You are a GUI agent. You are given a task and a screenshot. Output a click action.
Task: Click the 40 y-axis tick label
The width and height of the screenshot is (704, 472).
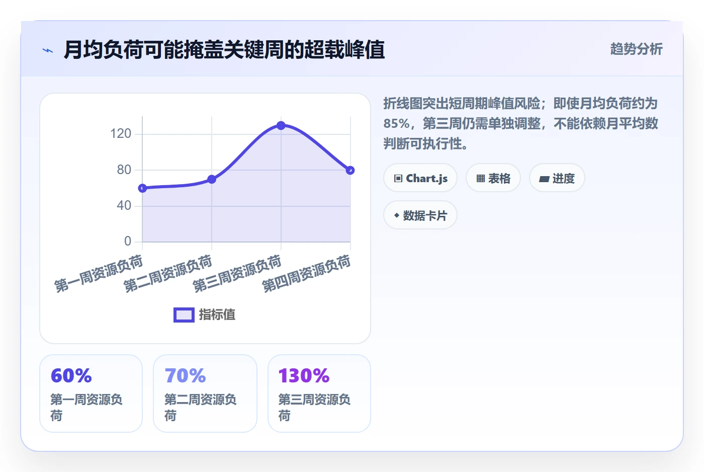click(124, 206)
